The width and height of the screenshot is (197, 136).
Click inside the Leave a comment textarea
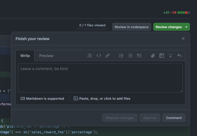(x=100, y=78)
